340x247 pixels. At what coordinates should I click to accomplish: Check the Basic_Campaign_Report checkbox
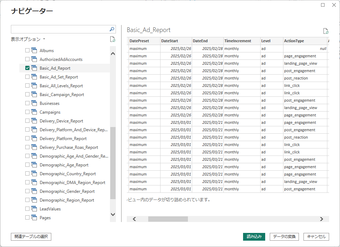pos(27,94)
